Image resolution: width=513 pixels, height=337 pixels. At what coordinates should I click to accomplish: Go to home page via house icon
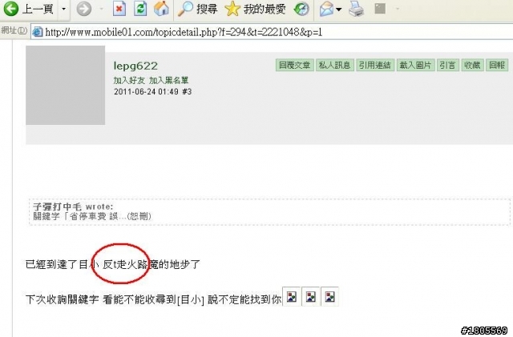[x=161, y=9]
